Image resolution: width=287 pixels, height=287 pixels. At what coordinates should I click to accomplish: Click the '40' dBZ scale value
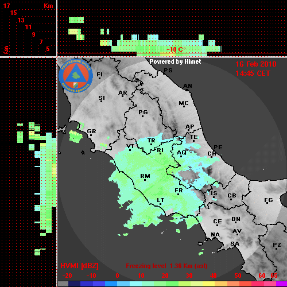click(x=214, y=276)
